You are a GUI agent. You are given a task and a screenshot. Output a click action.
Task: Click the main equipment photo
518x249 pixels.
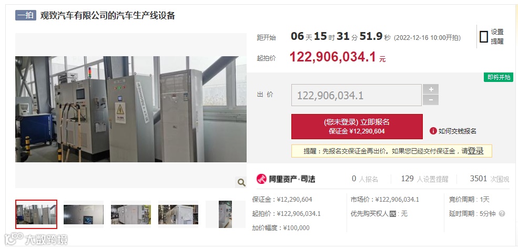pyautogui.click(x=131, y=109)
